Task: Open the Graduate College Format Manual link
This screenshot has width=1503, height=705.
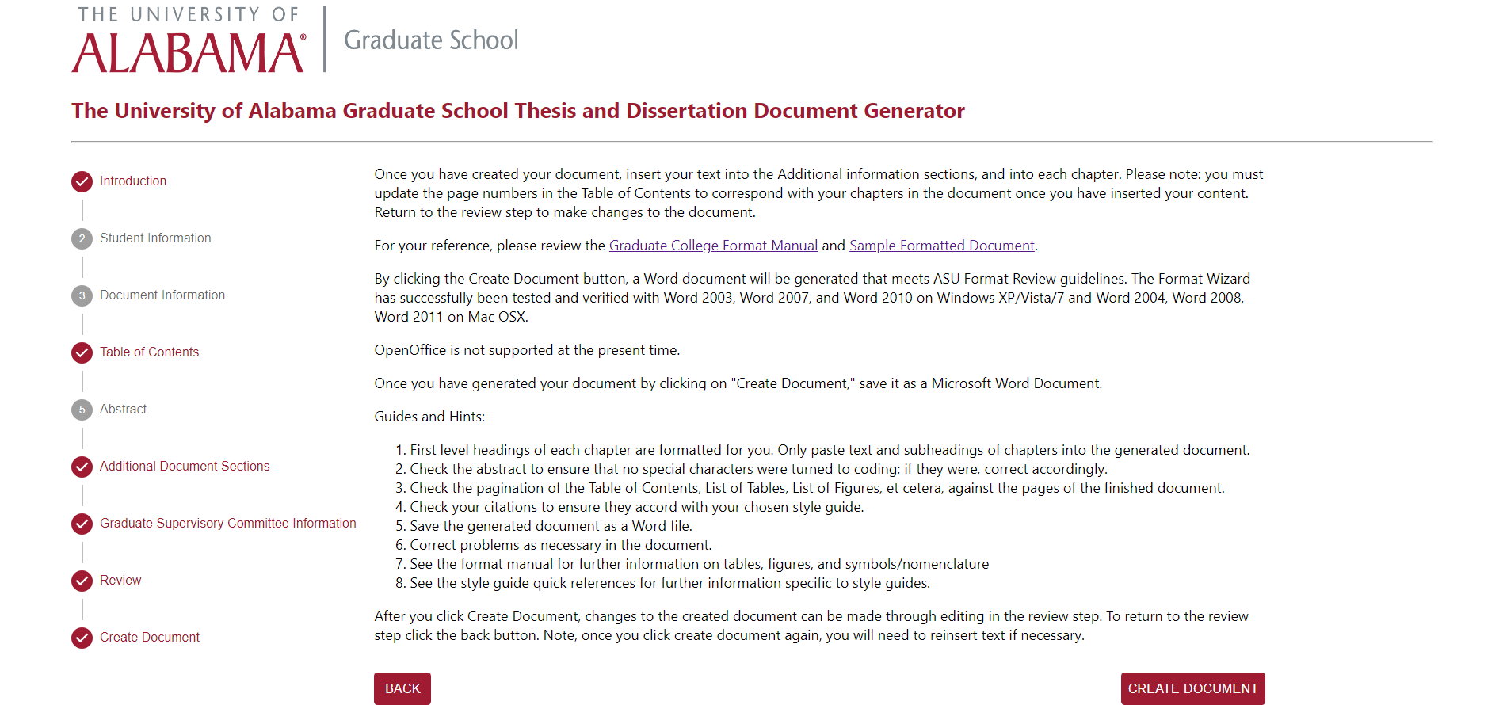Action: click(713, 246)
